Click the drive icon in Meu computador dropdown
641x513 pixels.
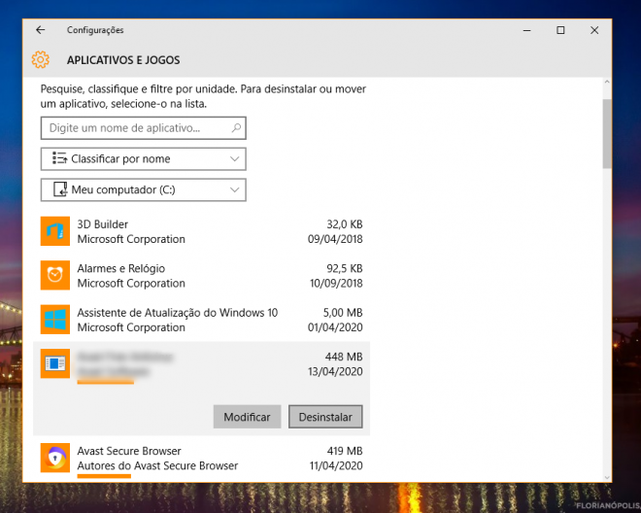[x=60, y=189]
